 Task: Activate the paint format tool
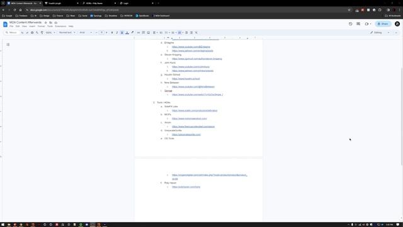[x=42, y=33]
